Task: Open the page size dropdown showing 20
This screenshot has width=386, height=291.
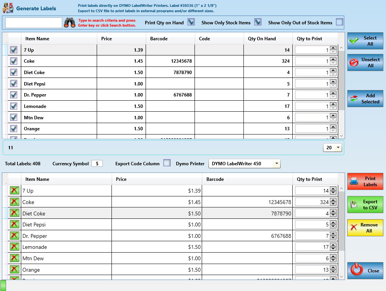Action: point(332,147)
